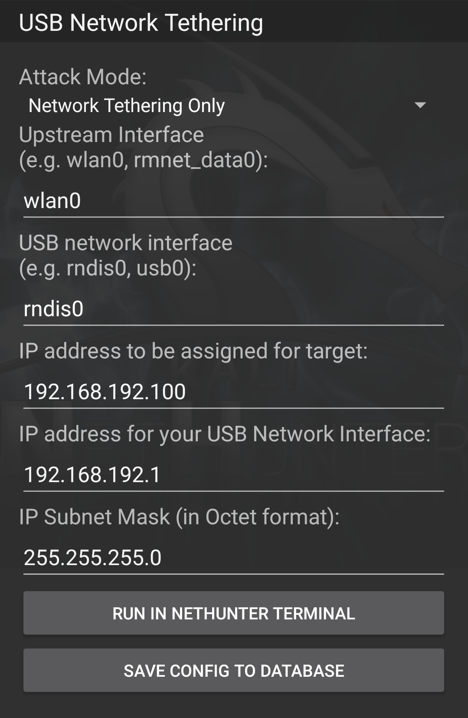Tap the wlan0, rmnet_data0 example hint text
The width and height of the screenshot is (468, 718).
[x=144, y=160]
